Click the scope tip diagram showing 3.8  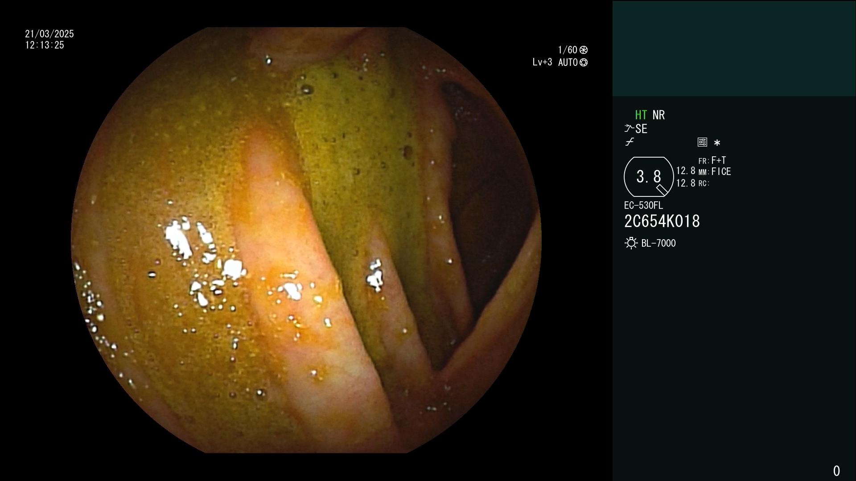(x=649, y=177)
